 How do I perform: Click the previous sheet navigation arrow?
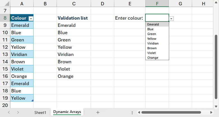[9, 112]
